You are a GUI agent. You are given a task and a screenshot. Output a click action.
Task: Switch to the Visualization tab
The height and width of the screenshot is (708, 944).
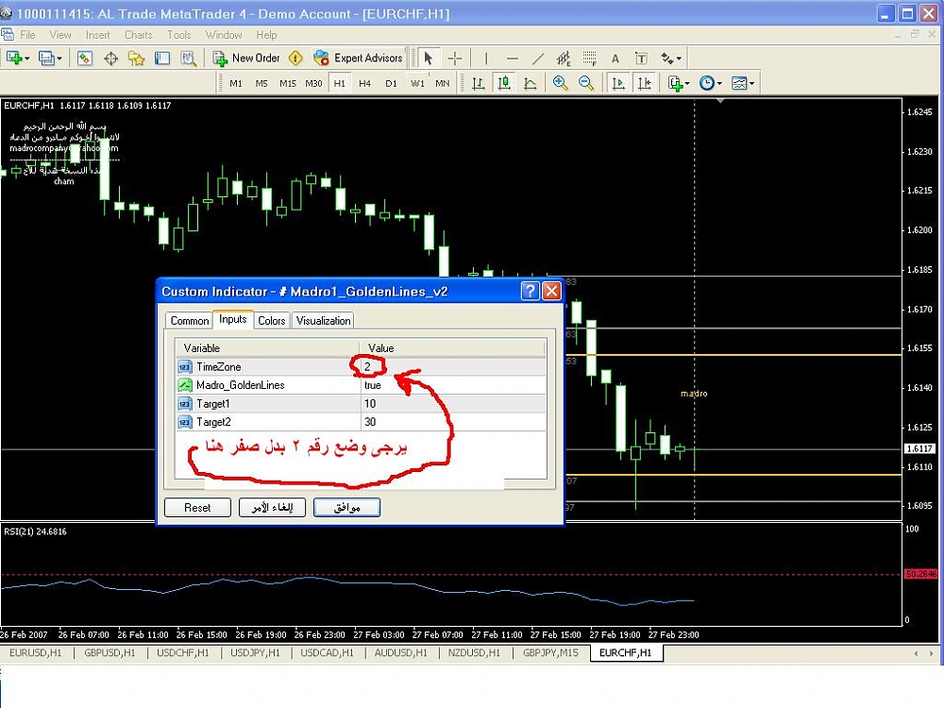coord(323,321)
